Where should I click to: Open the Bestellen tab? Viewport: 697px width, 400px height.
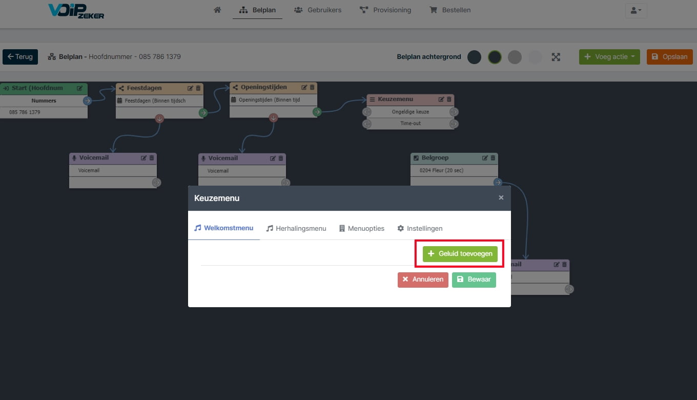tap(450, 10)
